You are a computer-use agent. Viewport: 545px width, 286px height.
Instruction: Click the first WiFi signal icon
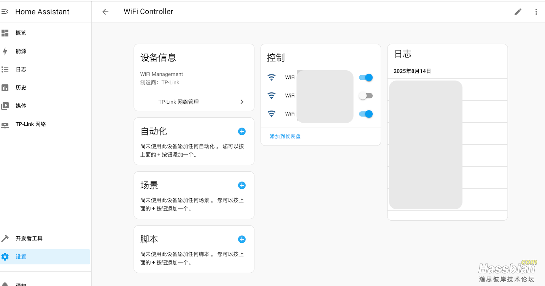point(272,77)
